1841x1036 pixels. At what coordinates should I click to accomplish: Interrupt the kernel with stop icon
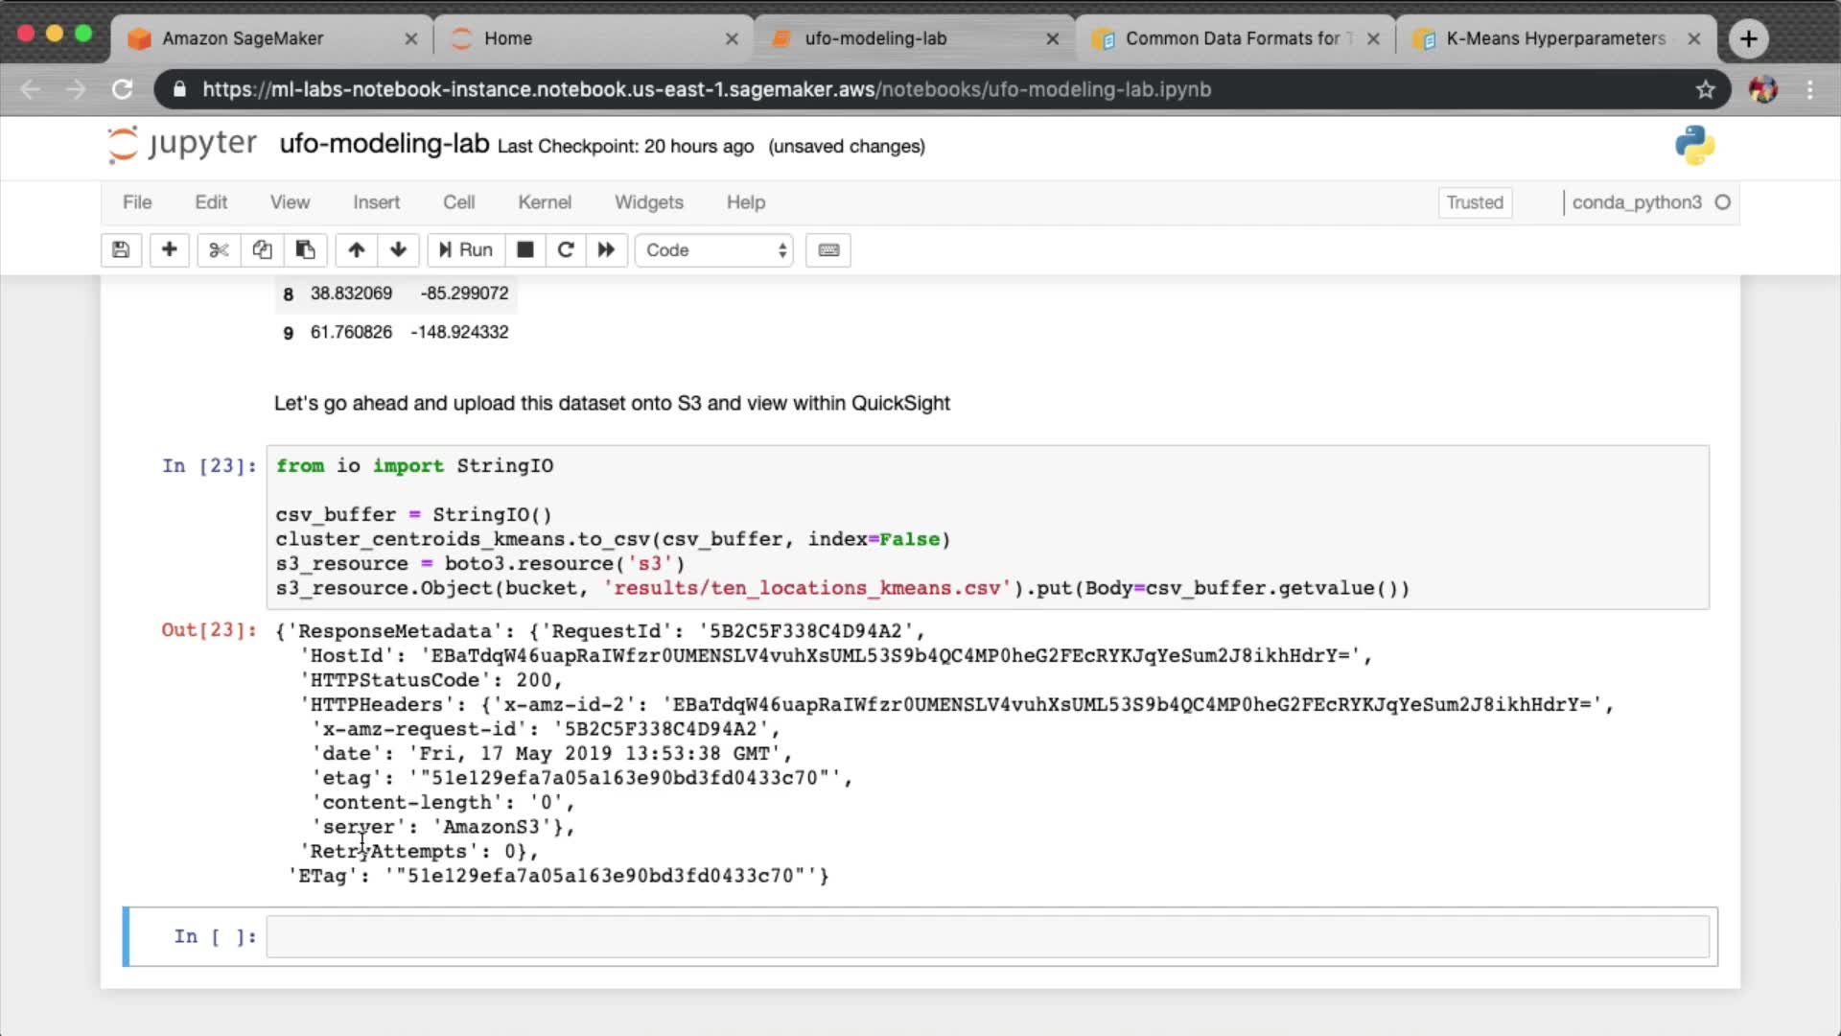(x=524, y=250)
